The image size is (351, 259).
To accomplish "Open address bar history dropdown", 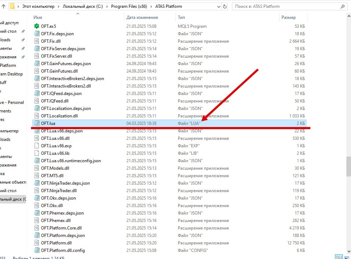I will click(x=219, y=7).
